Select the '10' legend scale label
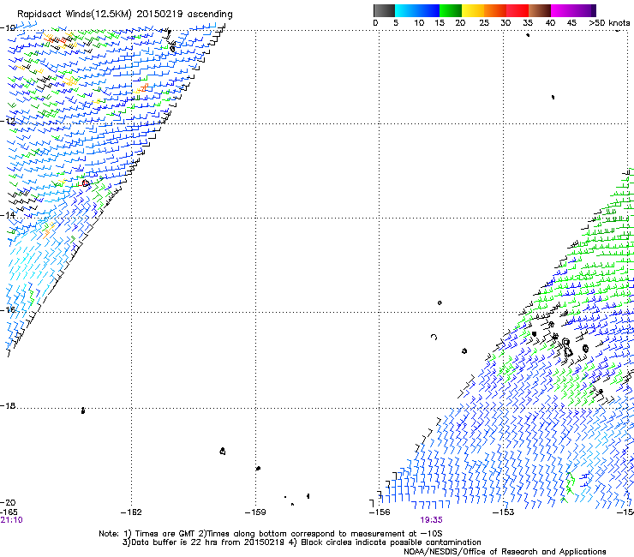Image resolution: width=634 pixels, height=557 pixels. (x=419, y=23)
